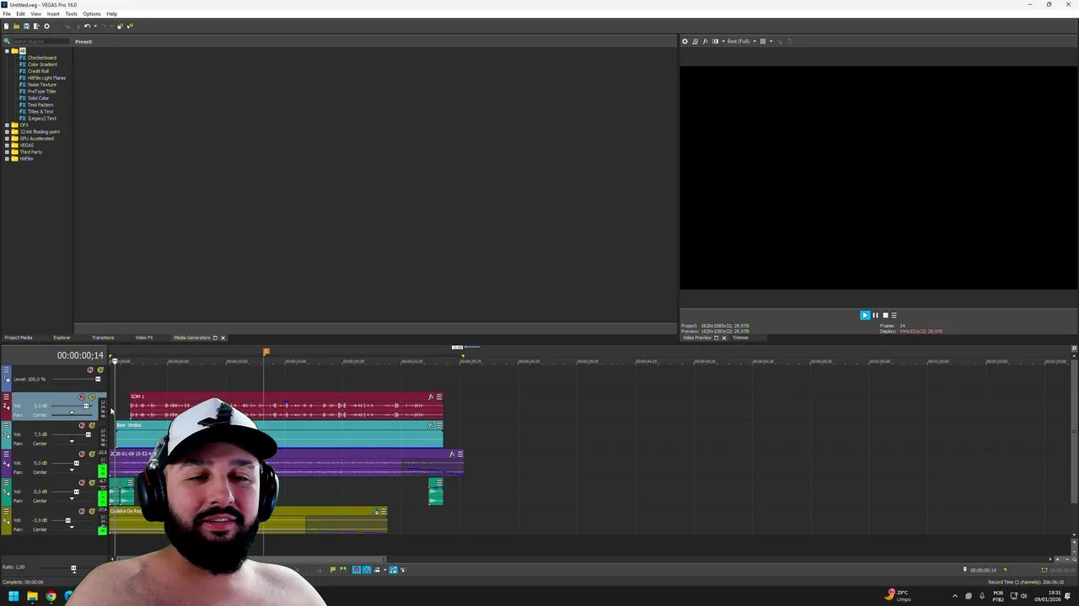
Task: Mute track 3
Action: coord(82,425)
